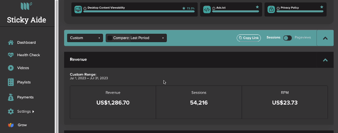Image resolution: width=338 pixels, height=133 pixels.
Task: Click the Settings gear icon
Action: point(11,112)
